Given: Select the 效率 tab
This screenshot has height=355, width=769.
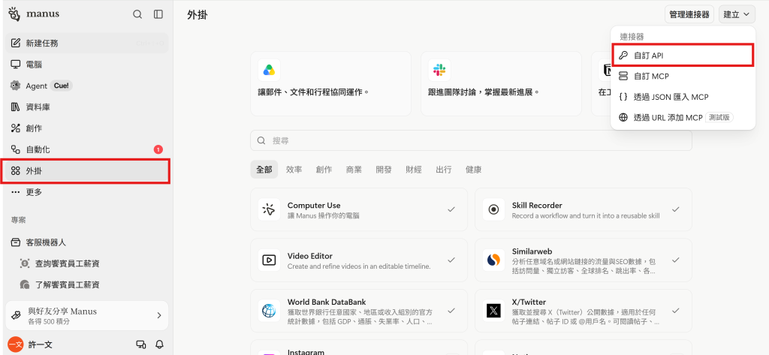Looking at the screenshot, I should coord(294,170).
